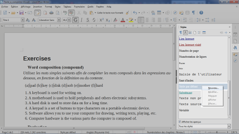Viewport: 239px width, 134px height.
Task: Show Frame styles in the Styles panel
Action: (190, 32)
